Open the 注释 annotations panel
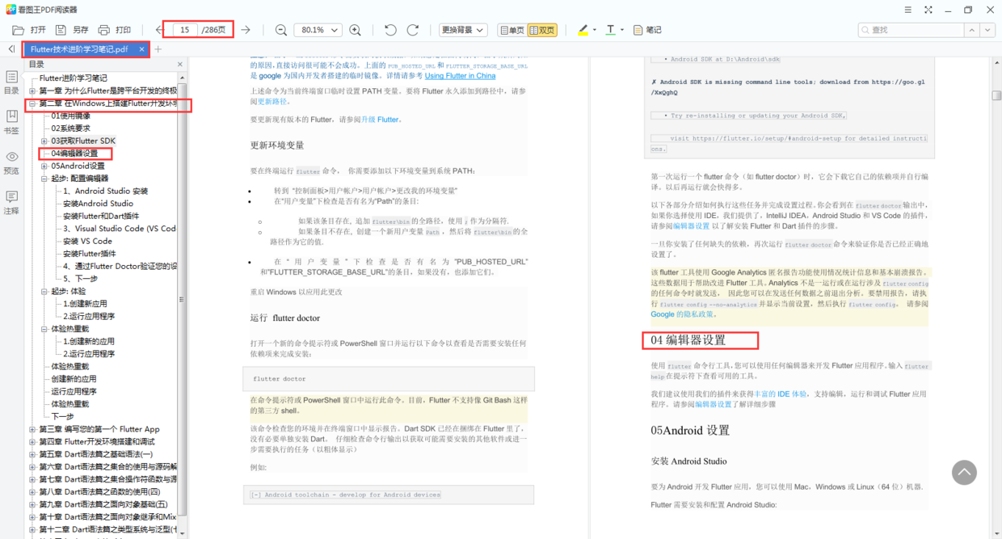Image resolution: width=1002 pixels, height=539 pixels. click(11, 203)
